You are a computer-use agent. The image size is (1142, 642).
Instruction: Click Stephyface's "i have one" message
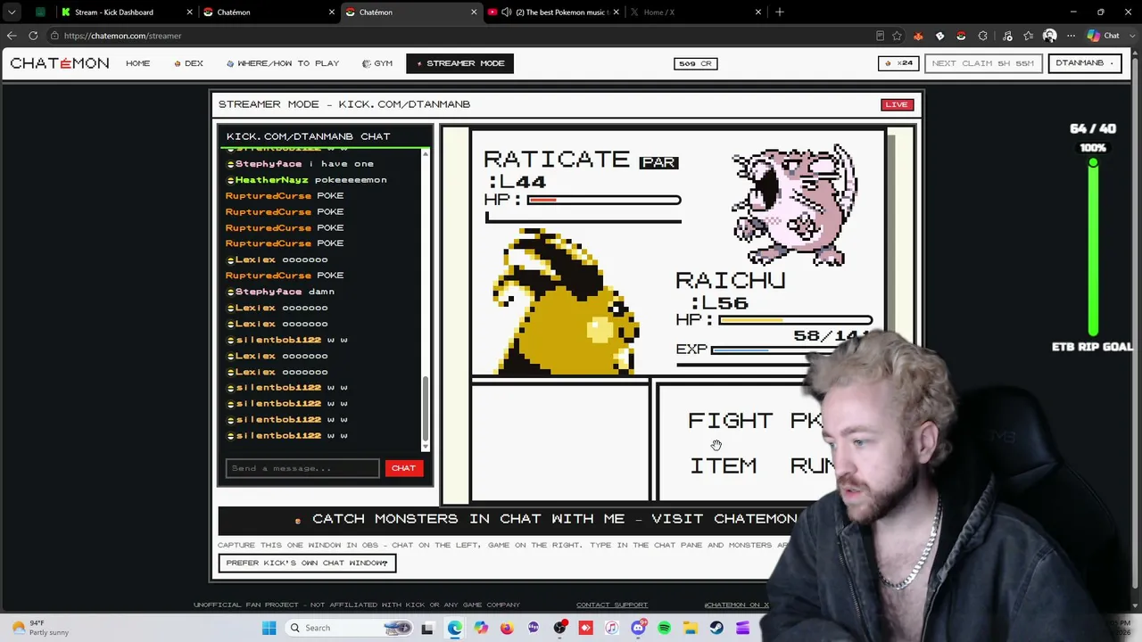point(300,164)
